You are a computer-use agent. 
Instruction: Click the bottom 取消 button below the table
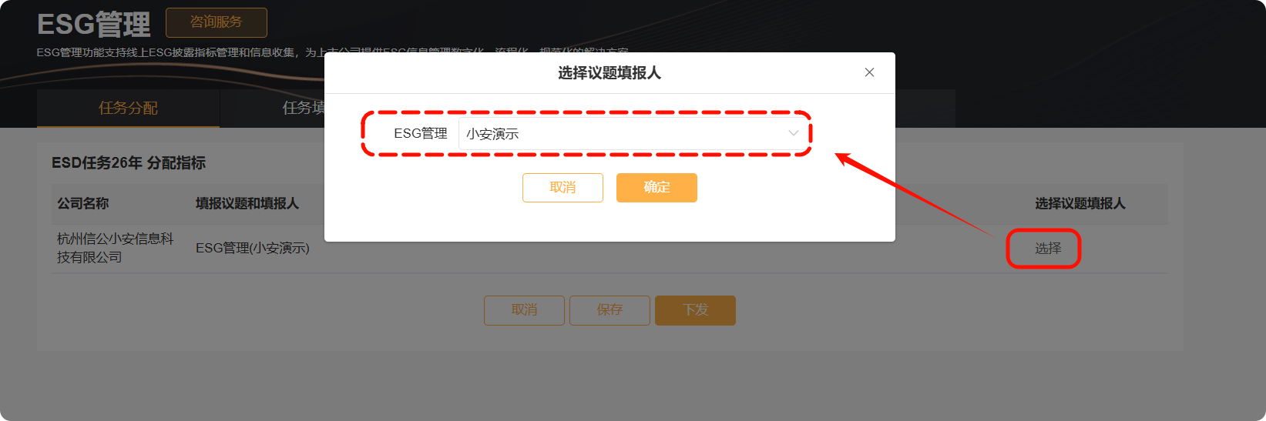point(524,310)
